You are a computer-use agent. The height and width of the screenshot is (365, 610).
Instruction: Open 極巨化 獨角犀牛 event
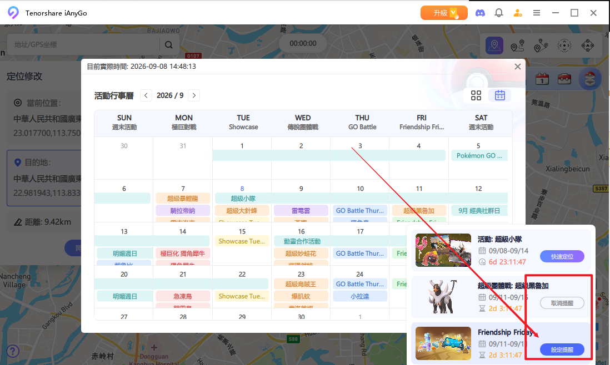point(183,254)
